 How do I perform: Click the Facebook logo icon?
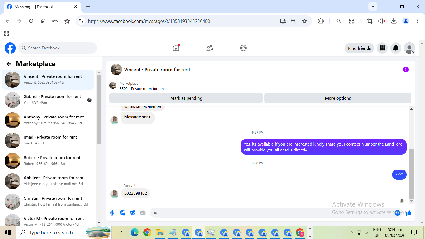(10, 48)
